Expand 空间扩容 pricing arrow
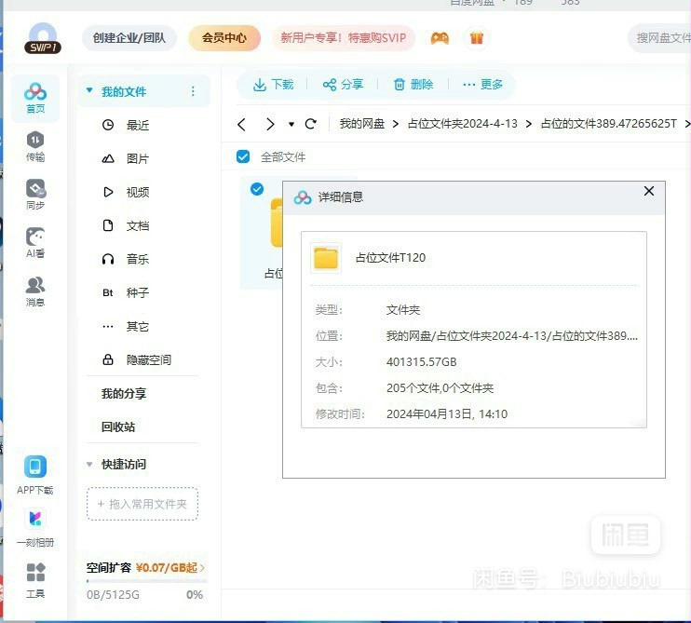The height and width of the screenshot is (623, 691). pos(202,567)
